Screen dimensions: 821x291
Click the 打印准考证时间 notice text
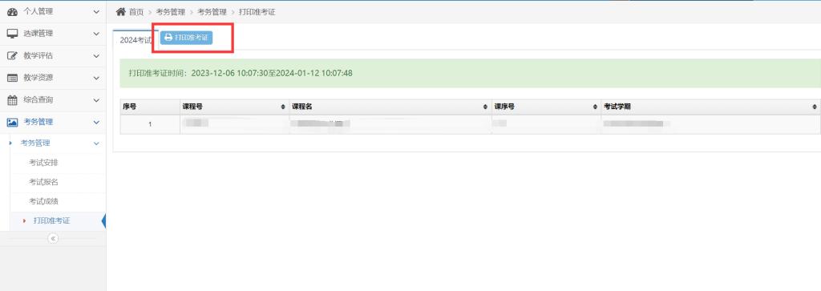pyautogui.click(x=241, y=73)
